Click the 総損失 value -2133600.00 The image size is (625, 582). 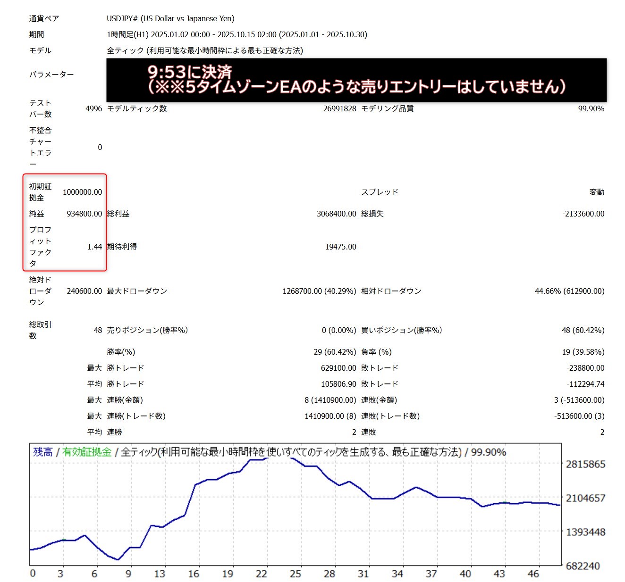583,214
